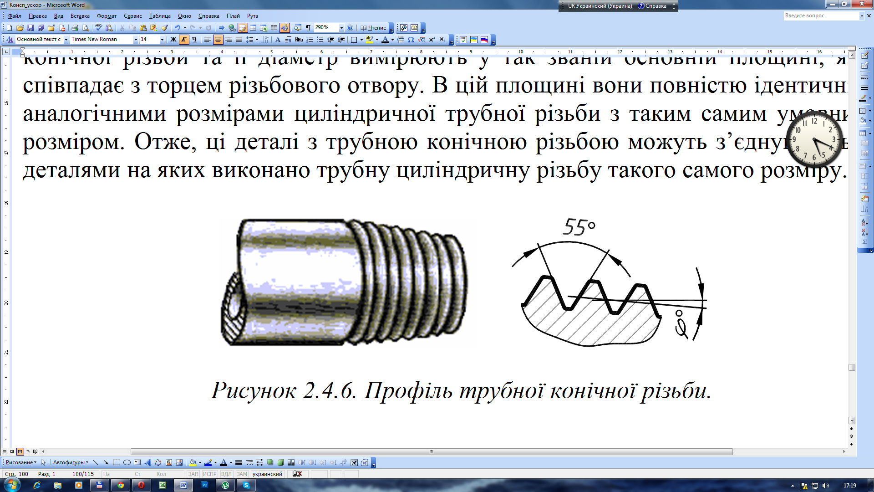This screenshot has height=492, width=874.
Task: Open the Таблица menu
Action: click(x=160, y=16)
